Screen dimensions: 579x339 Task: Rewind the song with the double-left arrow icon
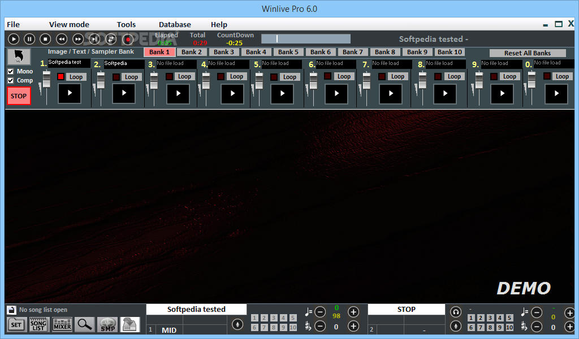[62, 39]
